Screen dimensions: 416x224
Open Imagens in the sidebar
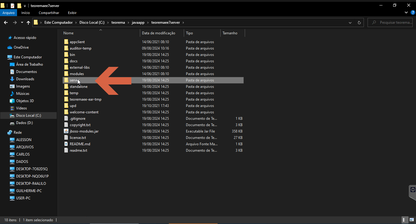[x=23, y=86]
